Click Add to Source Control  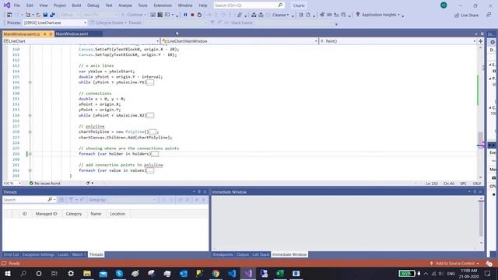454,264
